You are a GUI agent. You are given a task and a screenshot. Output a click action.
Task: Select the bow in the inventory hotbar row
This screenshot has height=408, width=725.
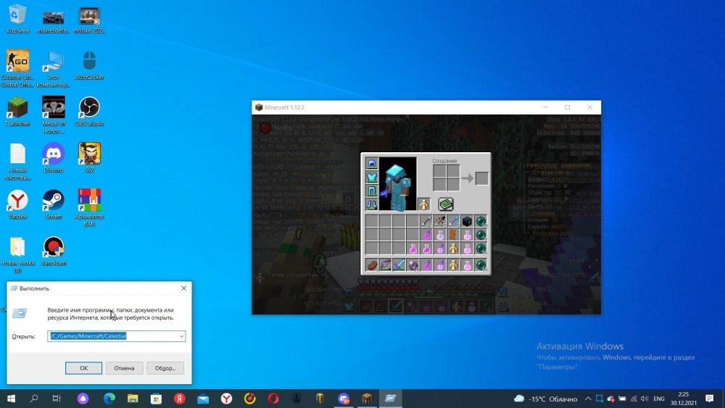[385, 265]
